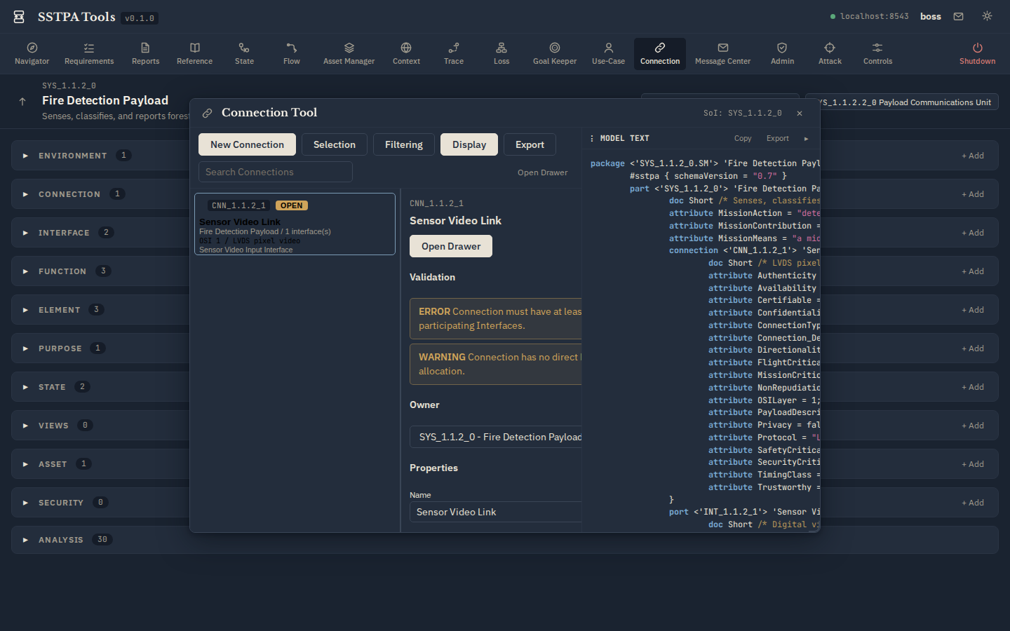Switch to the Filtering tab
This screenshot has width=1010, height=631.
404,144
